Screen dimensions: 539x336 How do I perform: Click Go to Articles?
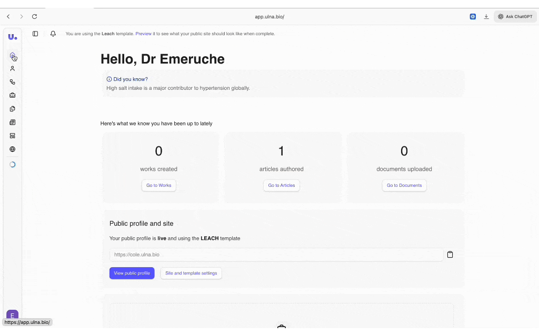281,185
